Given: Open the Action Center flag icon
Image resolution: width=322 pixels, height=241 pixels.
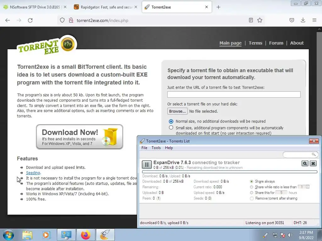Looking at the screenshot, I should pyautogui.click(x=283, y=235).
